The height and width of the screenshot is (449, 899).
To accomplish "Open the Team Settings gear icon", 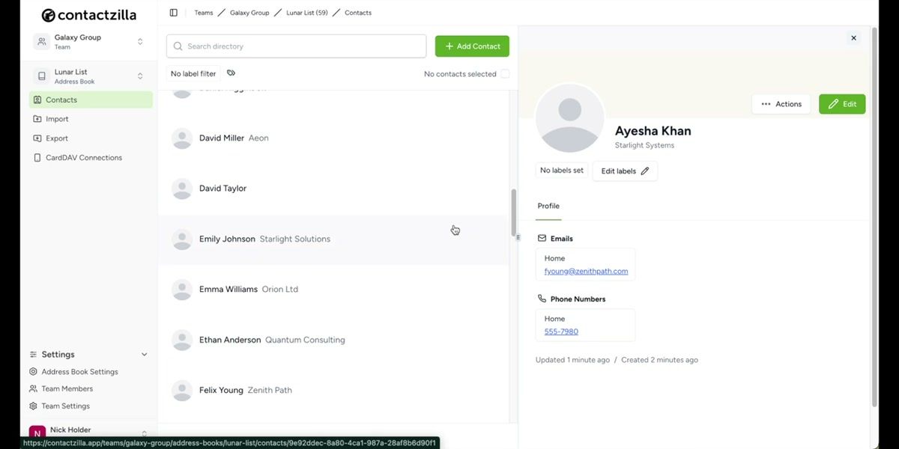I will 33,406.
